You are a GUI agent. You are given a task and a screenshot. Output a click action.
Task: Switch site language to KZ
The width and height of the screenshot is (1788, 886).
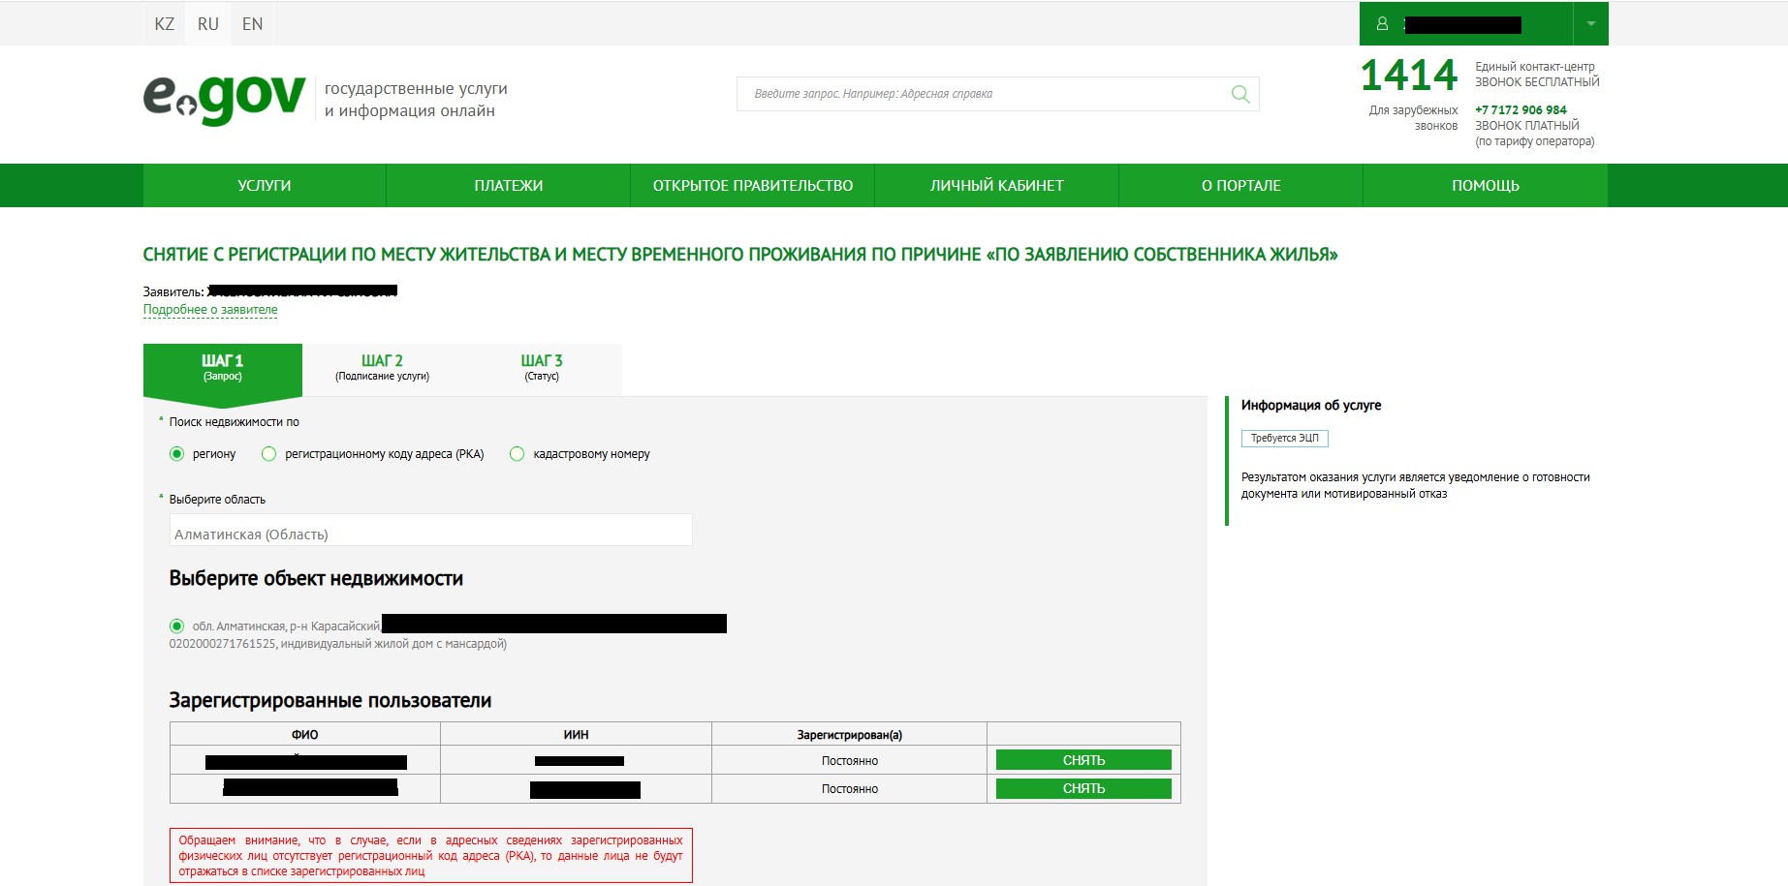coord(165,24)
